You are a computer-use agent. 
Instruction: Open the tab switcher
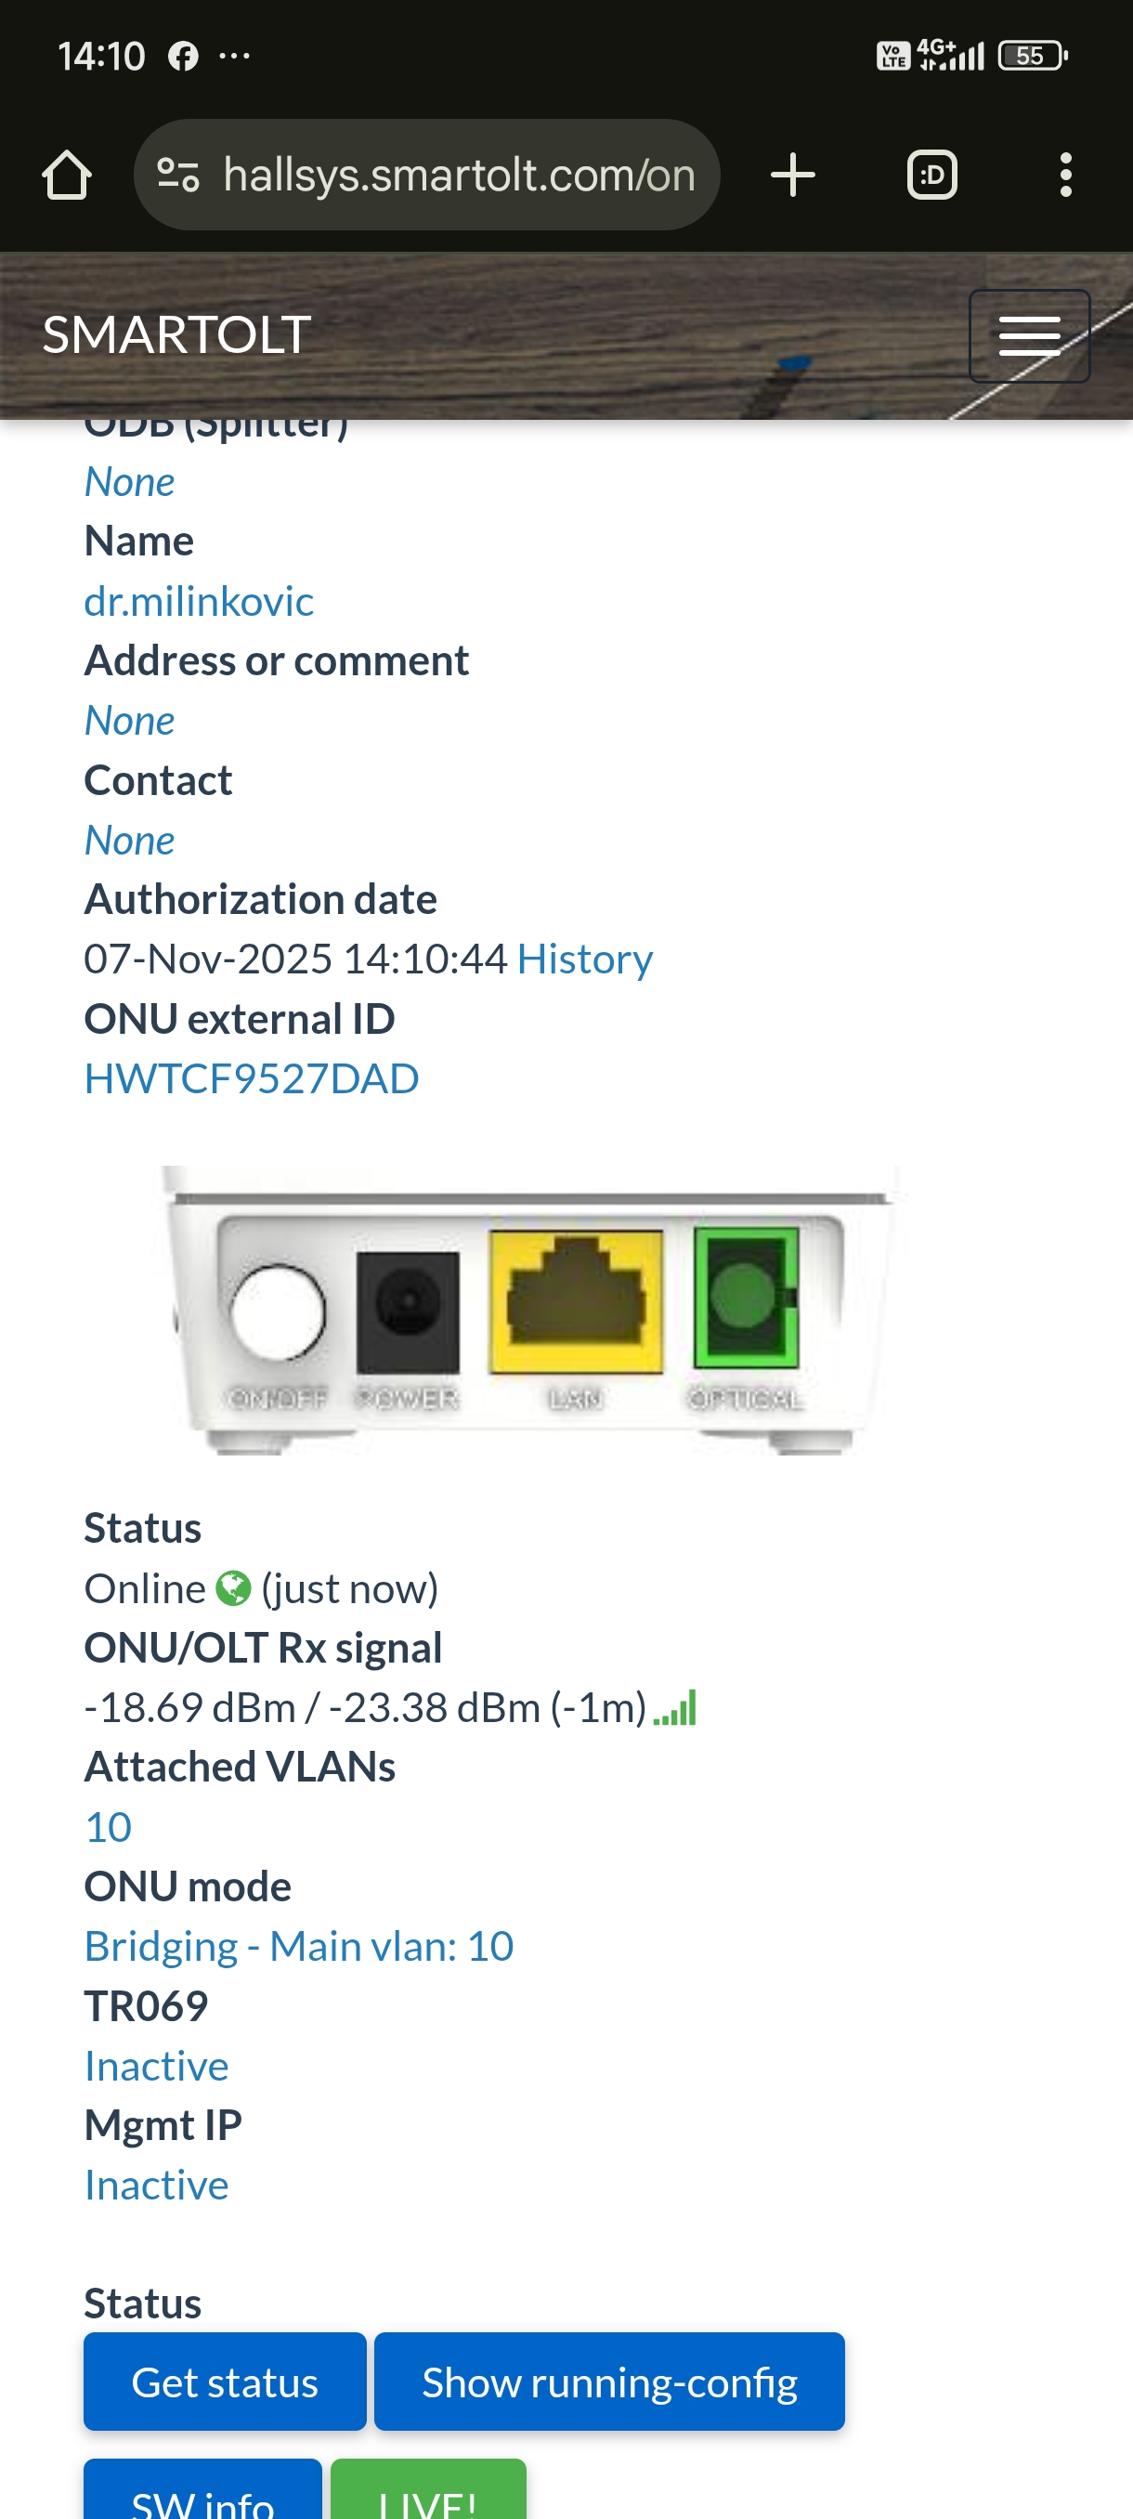pos(931,175)
